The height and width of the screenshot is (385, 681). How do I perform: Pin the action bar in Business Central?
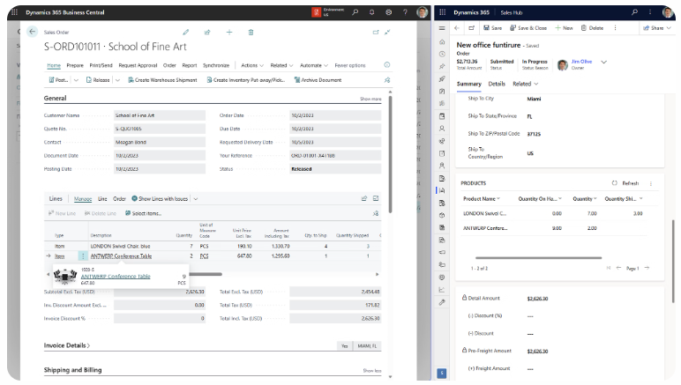point(387,80)
